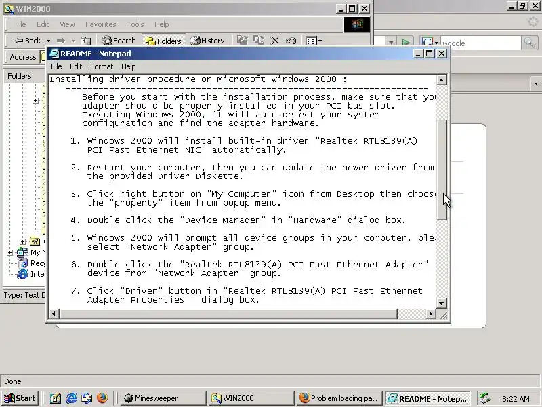Image resolution: width=542 pixels, height=407 pixels.
Task: Open the WIN2000 Explorer File menu
Action: [x=20, y=24]
